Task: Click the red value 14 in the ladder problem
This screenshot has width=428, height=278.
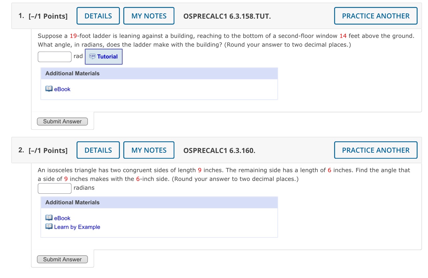Action: (343, 36)
